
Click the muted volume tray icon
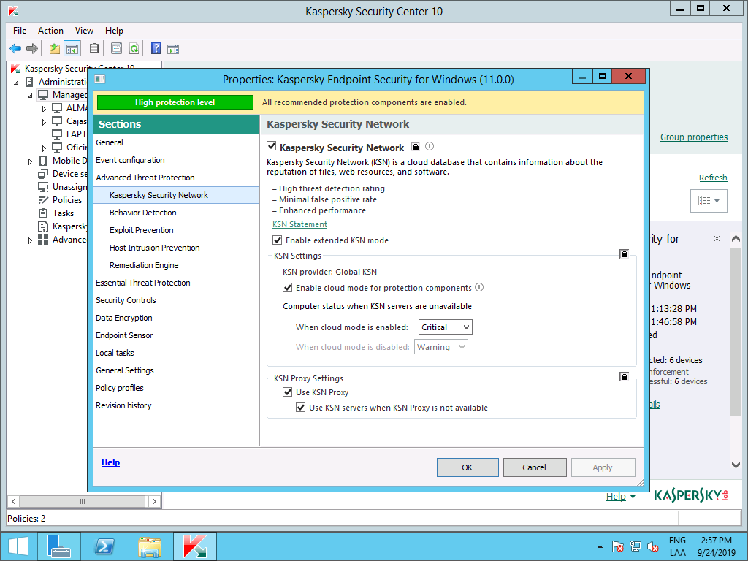[x=653, y=546]
